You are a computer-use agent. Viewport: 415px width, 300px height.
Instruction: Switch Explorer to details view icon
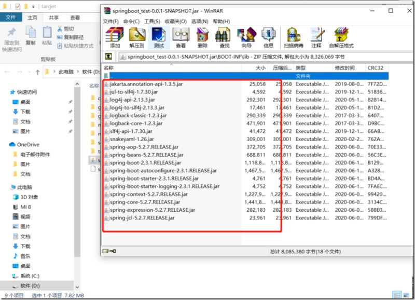pos(397,295)
